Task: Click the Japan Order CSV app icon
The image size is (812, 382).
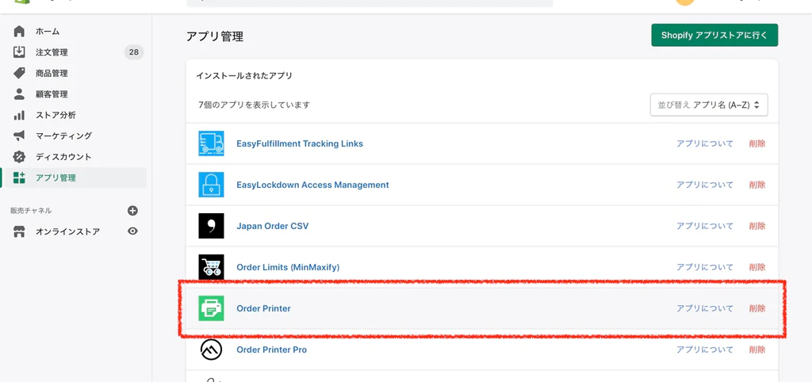Action: pos(211,226)
